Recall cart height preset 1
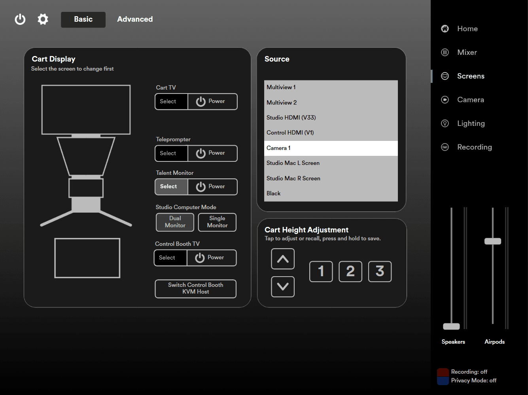This screenshot has height=395, width=528. pyautogui.click(x=321, y=271)
